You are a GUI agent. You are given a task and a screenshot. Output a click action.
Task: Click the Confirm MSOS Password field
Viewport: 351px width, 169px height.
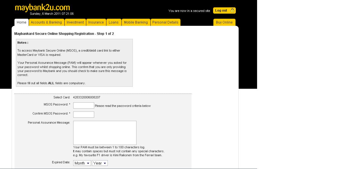pos(83,114)
